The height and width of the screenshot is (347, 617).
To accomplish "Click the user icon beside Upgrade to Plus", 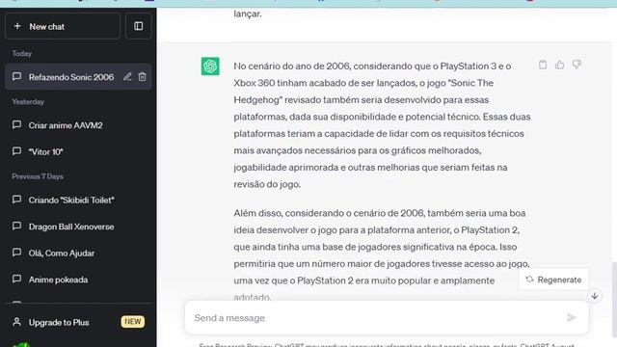I will tap(17, 322).
